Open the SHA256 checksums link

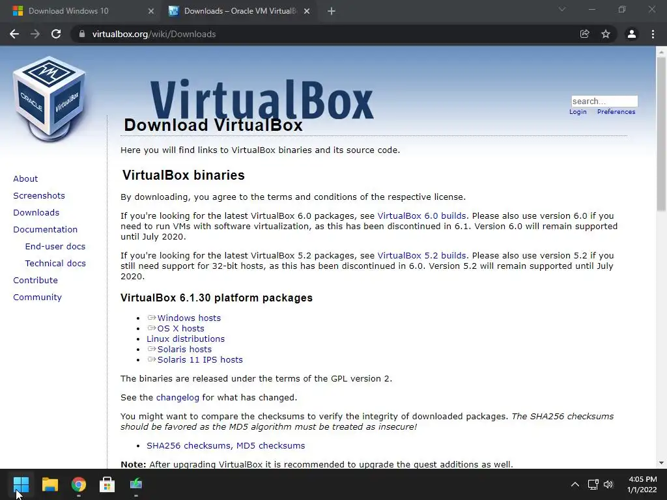pos(188,445)
